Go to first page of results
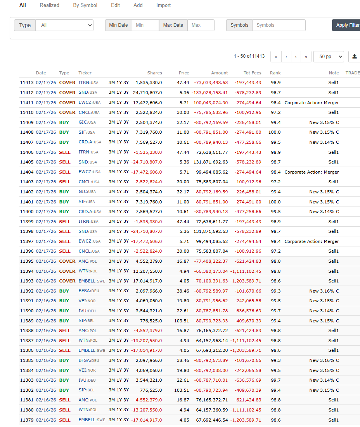 pos(276,57)
